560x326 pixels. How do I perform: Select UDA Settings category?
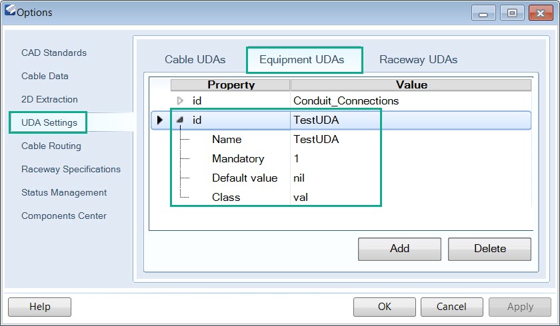click(x=49, y=122)
